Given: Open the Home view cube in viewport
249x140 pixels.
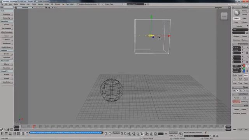Looking at the screenshot, I should point(224,16).
